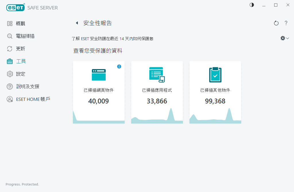Screen dimensions: 294x192
Task: Select the 電腦掃描 menu item
Action: point(25,36)
